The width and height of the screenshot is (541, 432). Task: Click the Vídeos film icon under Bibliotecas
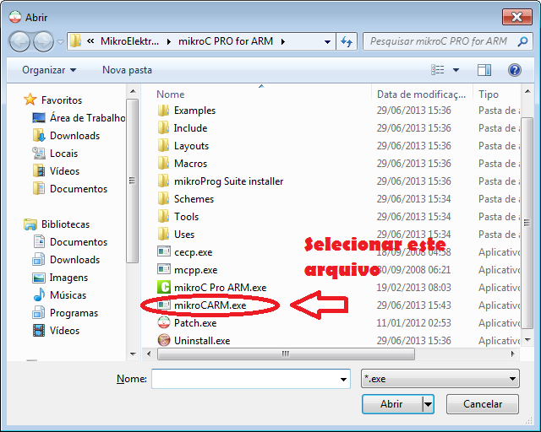[39, 331]
